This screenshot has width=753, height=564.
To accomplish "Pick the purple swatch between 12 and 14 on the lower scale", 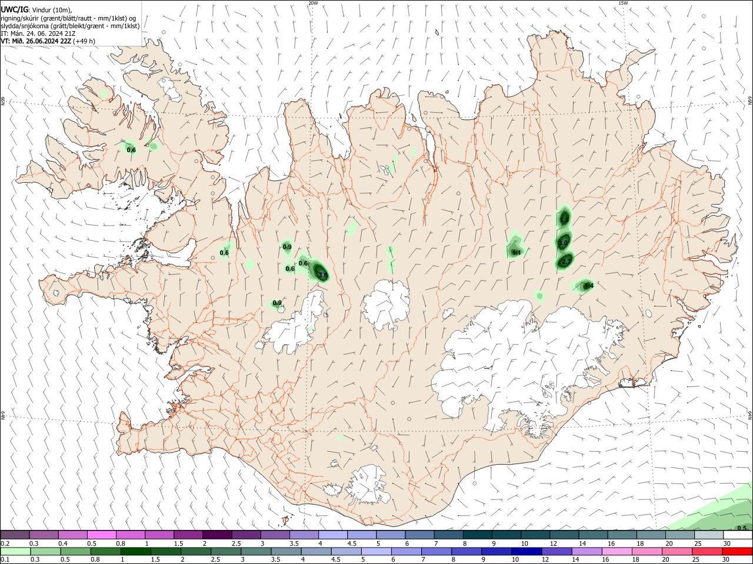I will (x=556, y=552).
